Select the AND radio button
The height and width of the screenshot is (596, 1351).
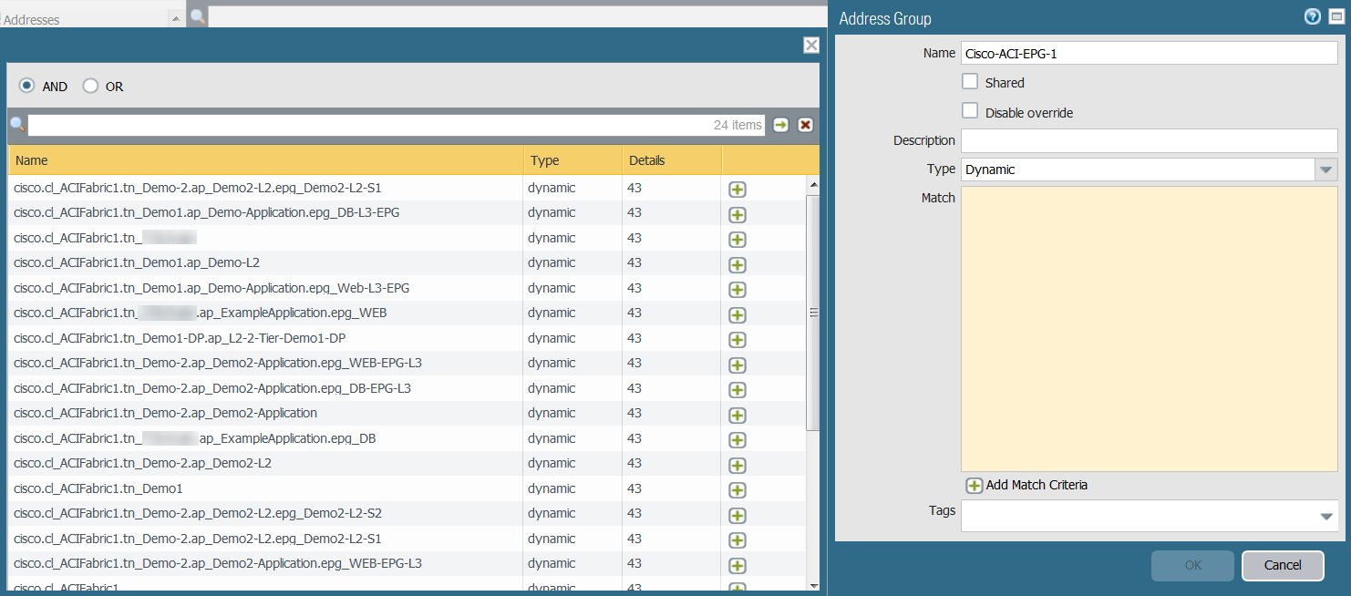[x=27, y=86]
